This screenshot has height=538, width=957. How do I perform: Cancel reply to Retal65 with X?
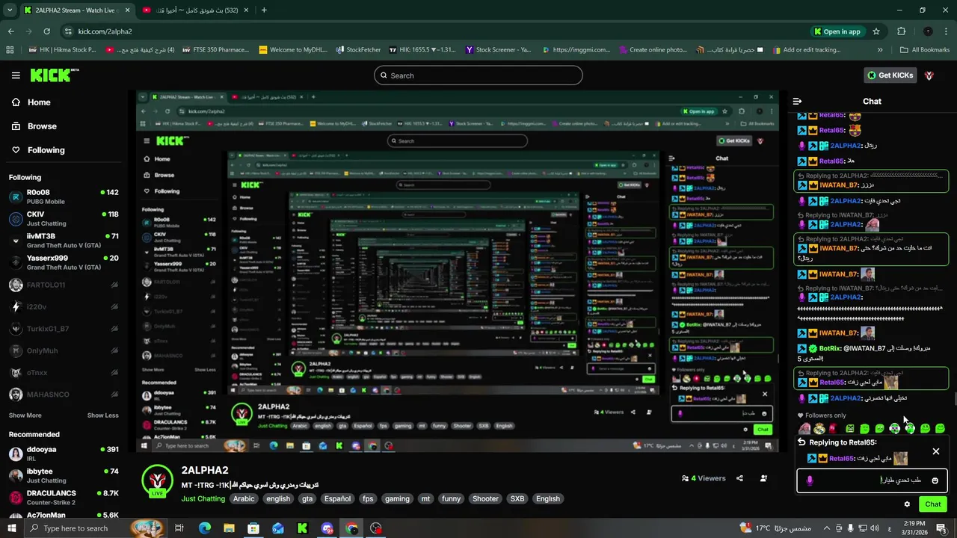935,451
